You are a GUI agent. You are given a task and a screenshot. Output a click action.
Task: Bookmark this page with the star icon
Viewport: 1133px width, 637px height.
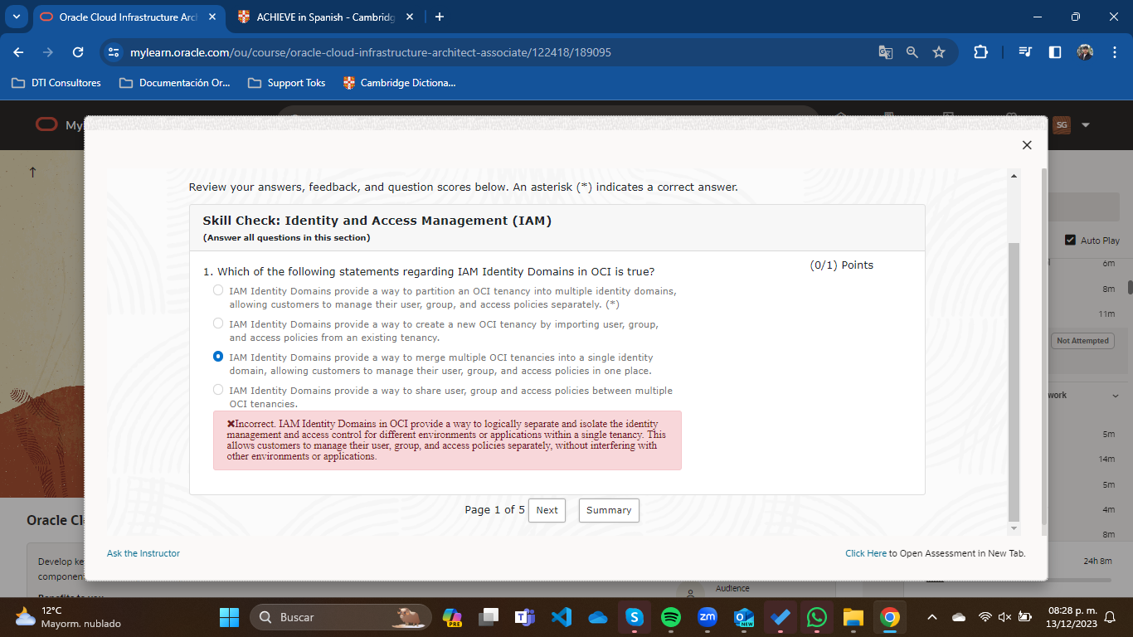939,52
